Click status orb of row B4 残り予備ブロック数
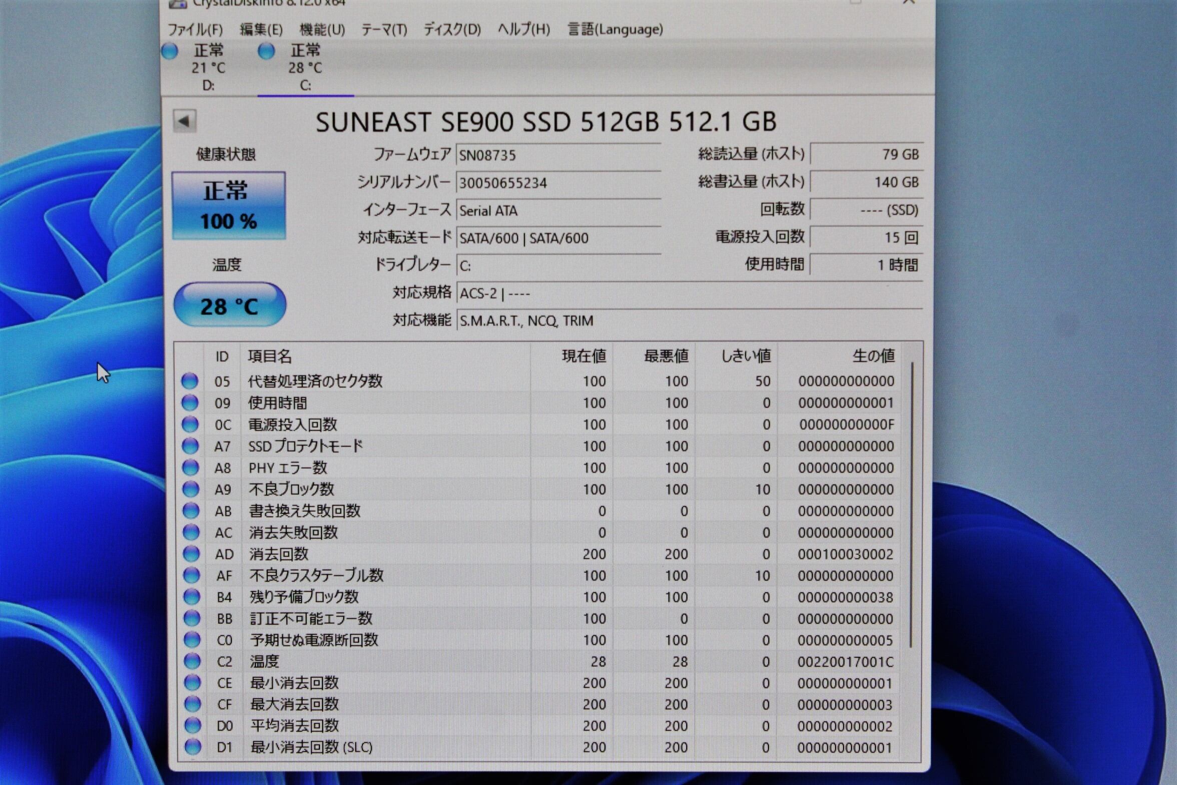Viewport: 1177px width, 785px height. tap(192, 597)
